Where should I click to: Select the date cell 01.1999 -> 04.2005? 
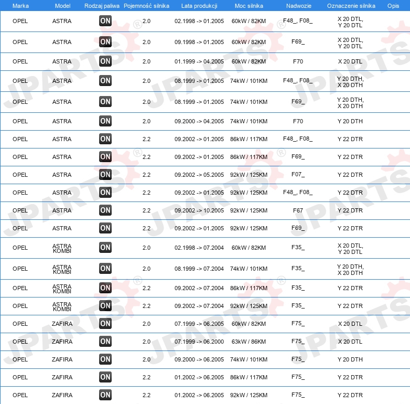[199, 61]
